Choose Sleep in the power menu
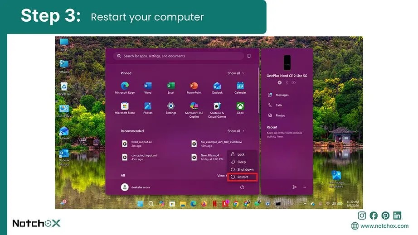This screenshot has width=418, height=235. pyautogui.click(x=242, y=162)
